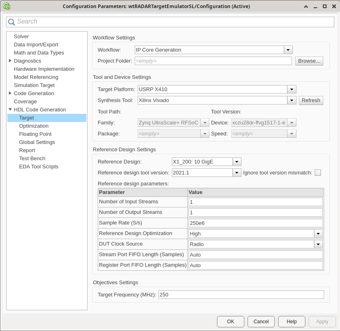This screenshot has width=340, height=331.
Task: Click the Simulink icon in title bar
Action: tap(6, 6)
